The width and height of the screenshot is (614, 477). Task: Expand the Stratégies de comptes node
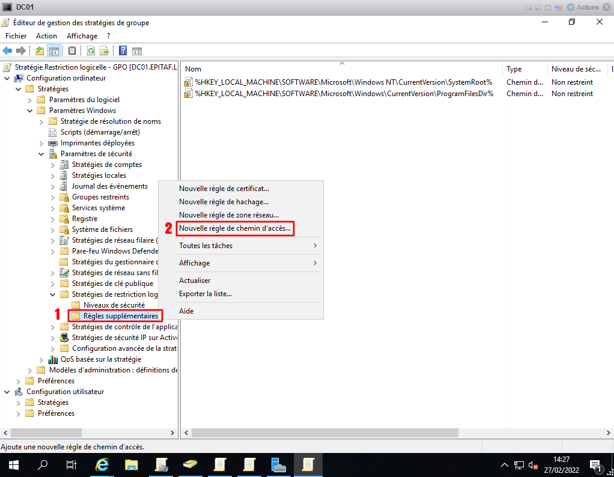[x=53, y=165]
